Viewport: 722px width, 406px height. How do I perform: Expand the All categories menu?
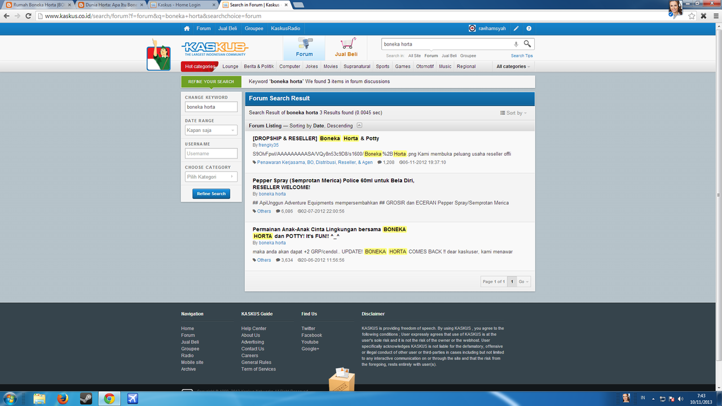coord(513,67)
